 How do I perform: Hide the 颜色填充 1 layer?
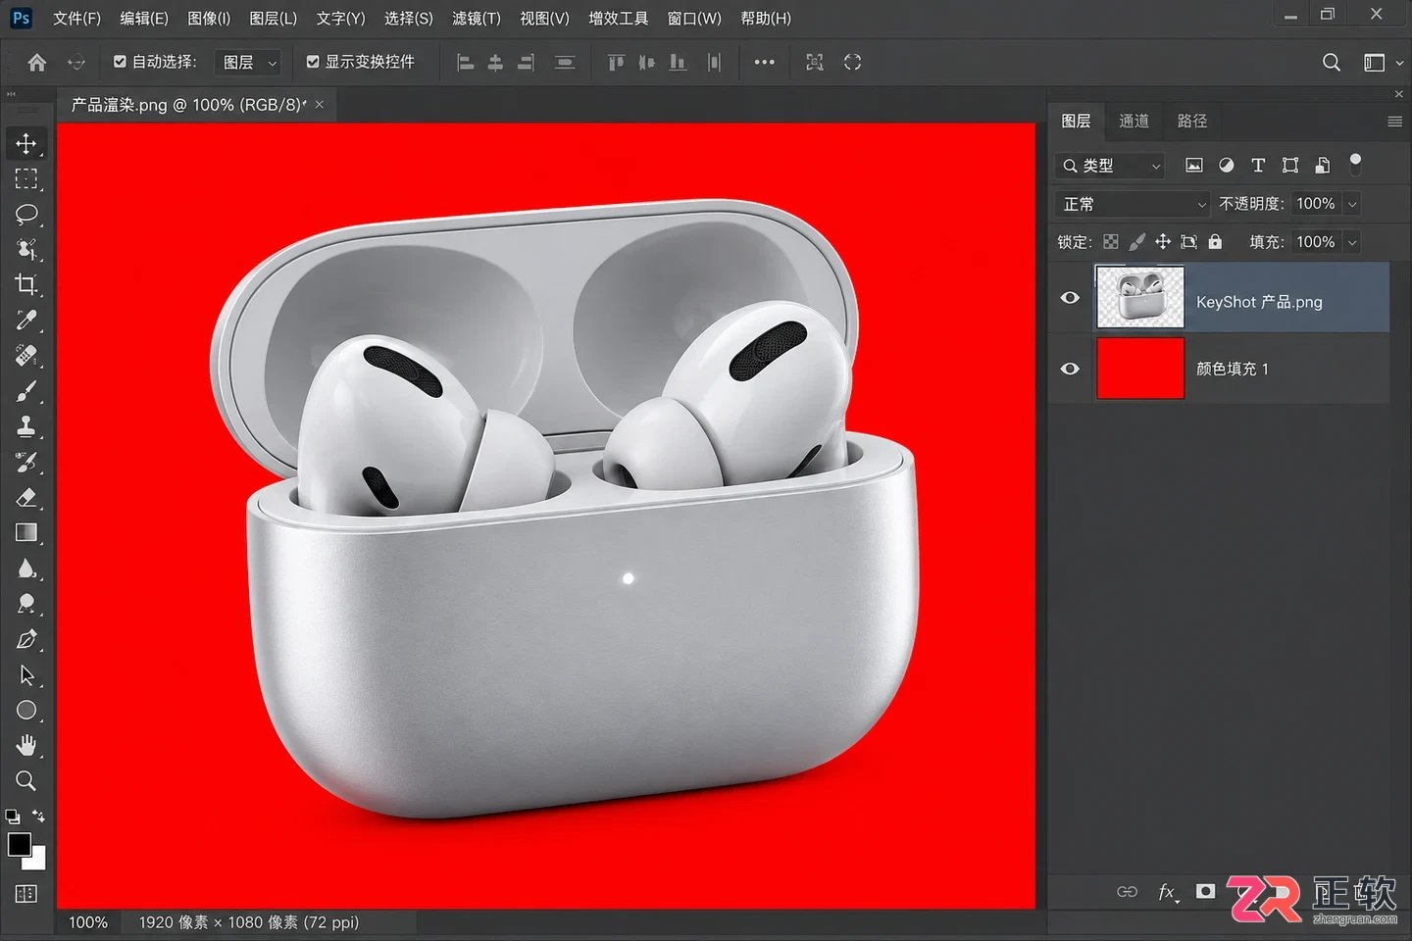point(1070,369)
